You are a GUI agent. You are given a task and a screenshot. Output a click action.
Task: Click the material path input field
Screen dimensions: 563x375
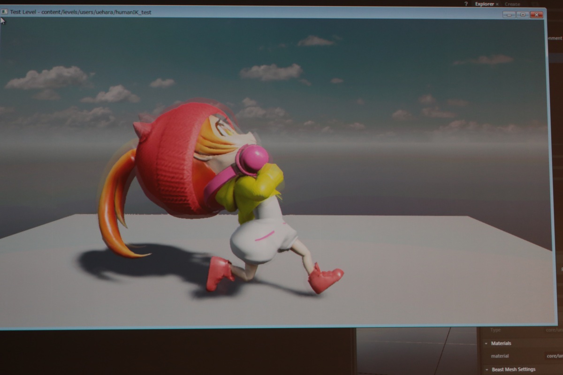coord(554,356)
